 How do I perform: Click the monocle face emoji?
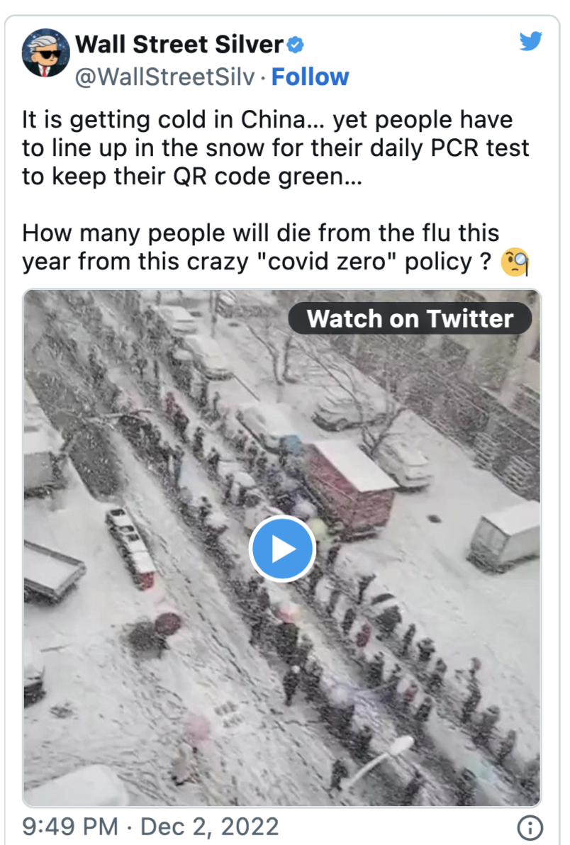(515, 262)
